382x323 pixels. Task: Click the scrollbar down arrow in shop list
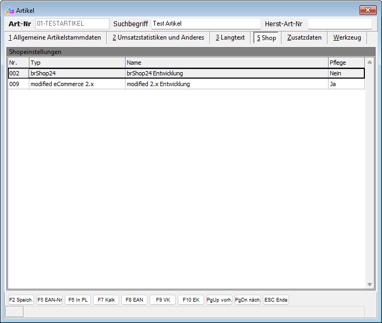coord(370,284)
